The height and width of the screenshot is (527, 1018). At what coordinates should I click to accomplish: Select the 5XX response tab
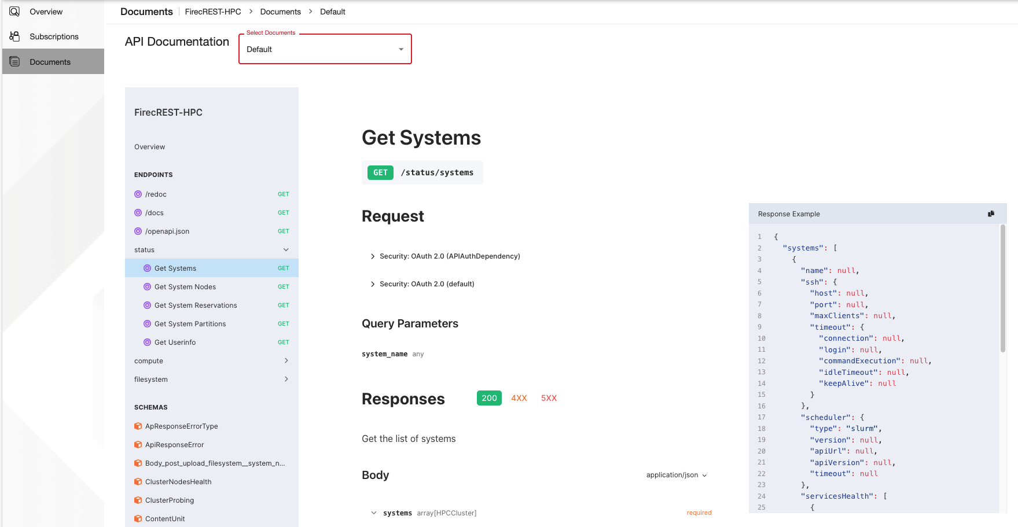tap(549, 398)
